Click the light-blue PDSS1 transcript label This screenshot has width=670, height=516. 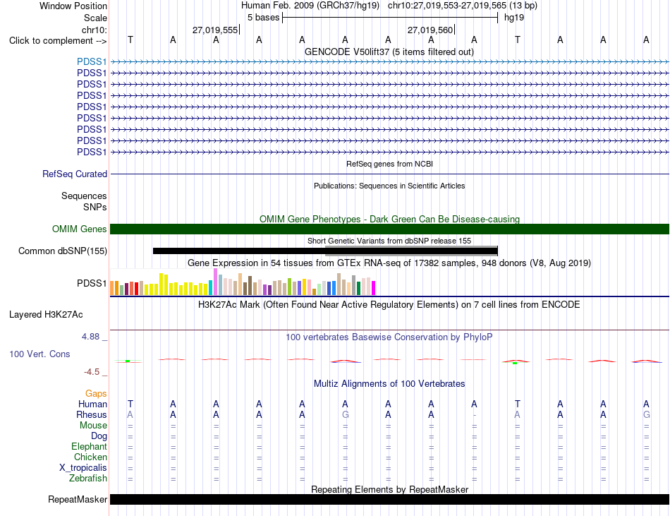pyautogui.click(x=92, y=62)
